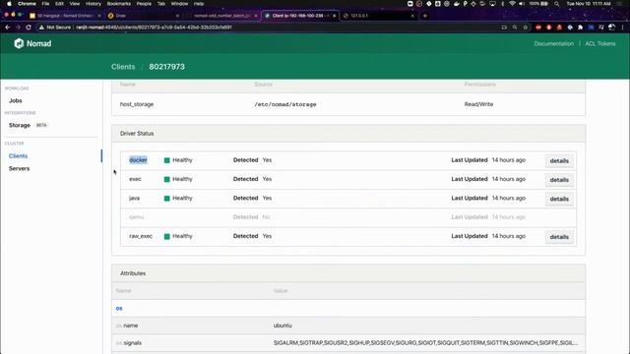Open details for raw_exec driver

tap(559, 237)
